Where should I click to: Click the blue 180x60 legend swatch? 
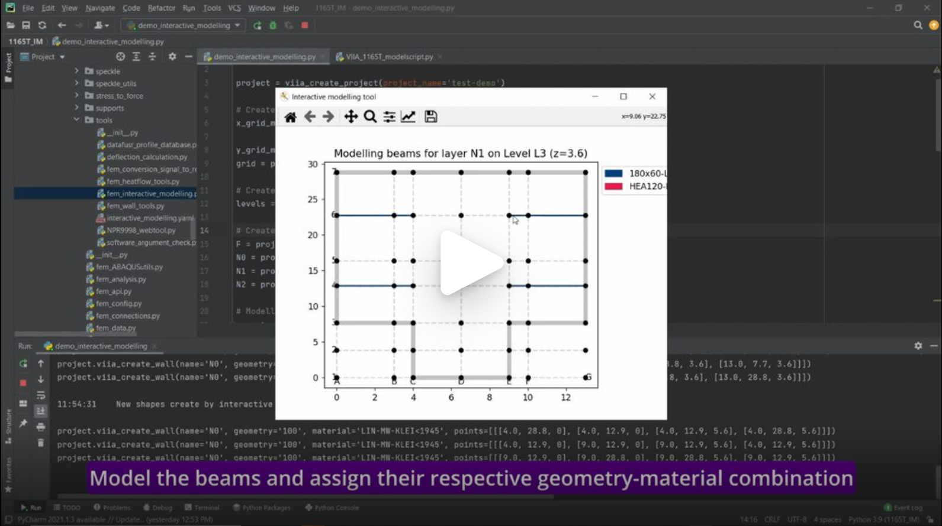click(613, 174)
